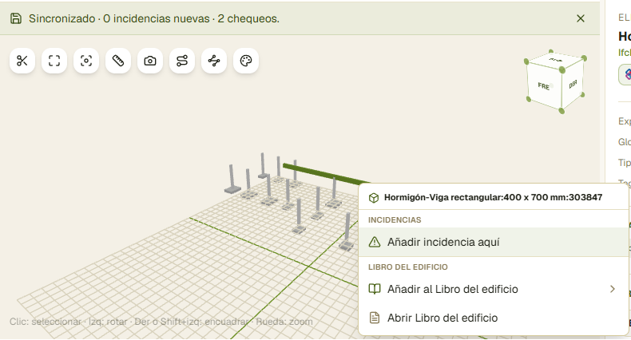Click the INCIDENCIAS section header

(x=395, y=219)
